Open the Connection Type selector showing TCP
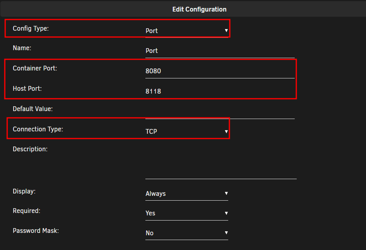The width and height of the screenshot is (366, 250). click(x=187, y=132)
